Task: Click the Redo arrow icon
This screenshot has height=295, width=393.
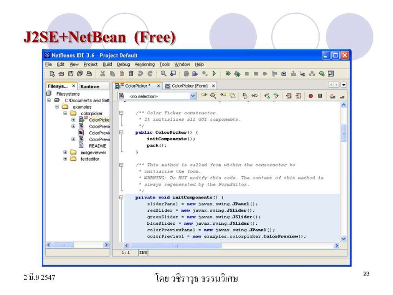Action: (150, 73)
